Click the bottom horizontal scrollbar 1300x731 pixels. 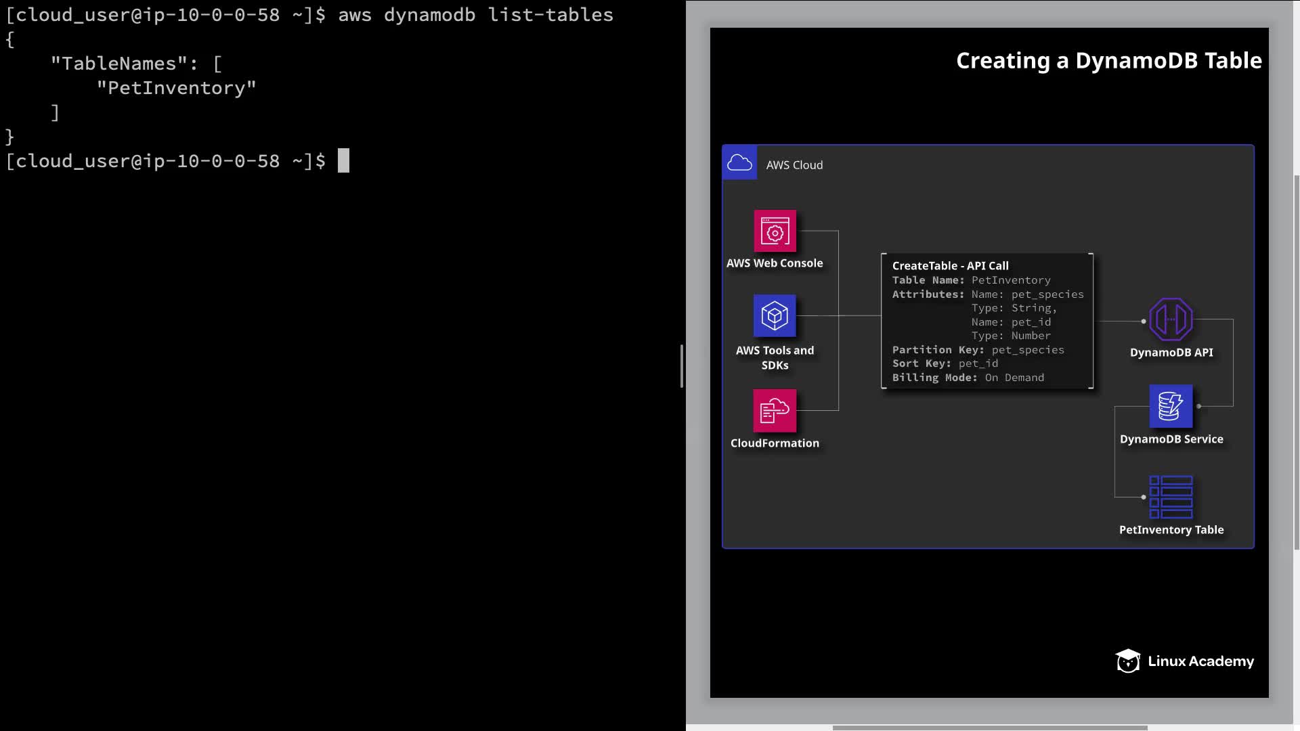(x=989, y=728)
